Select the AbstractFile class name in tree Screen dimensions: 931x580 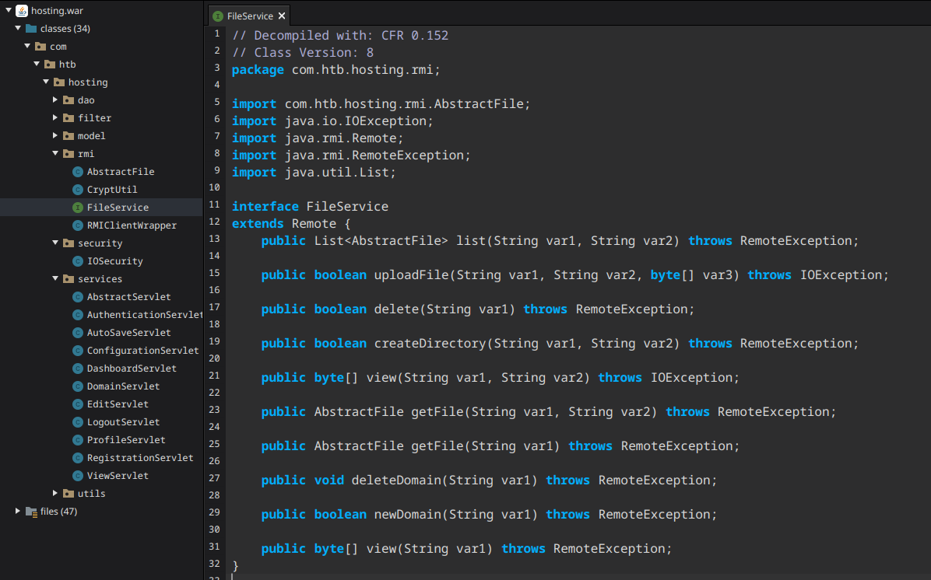[x=121, y=171]
